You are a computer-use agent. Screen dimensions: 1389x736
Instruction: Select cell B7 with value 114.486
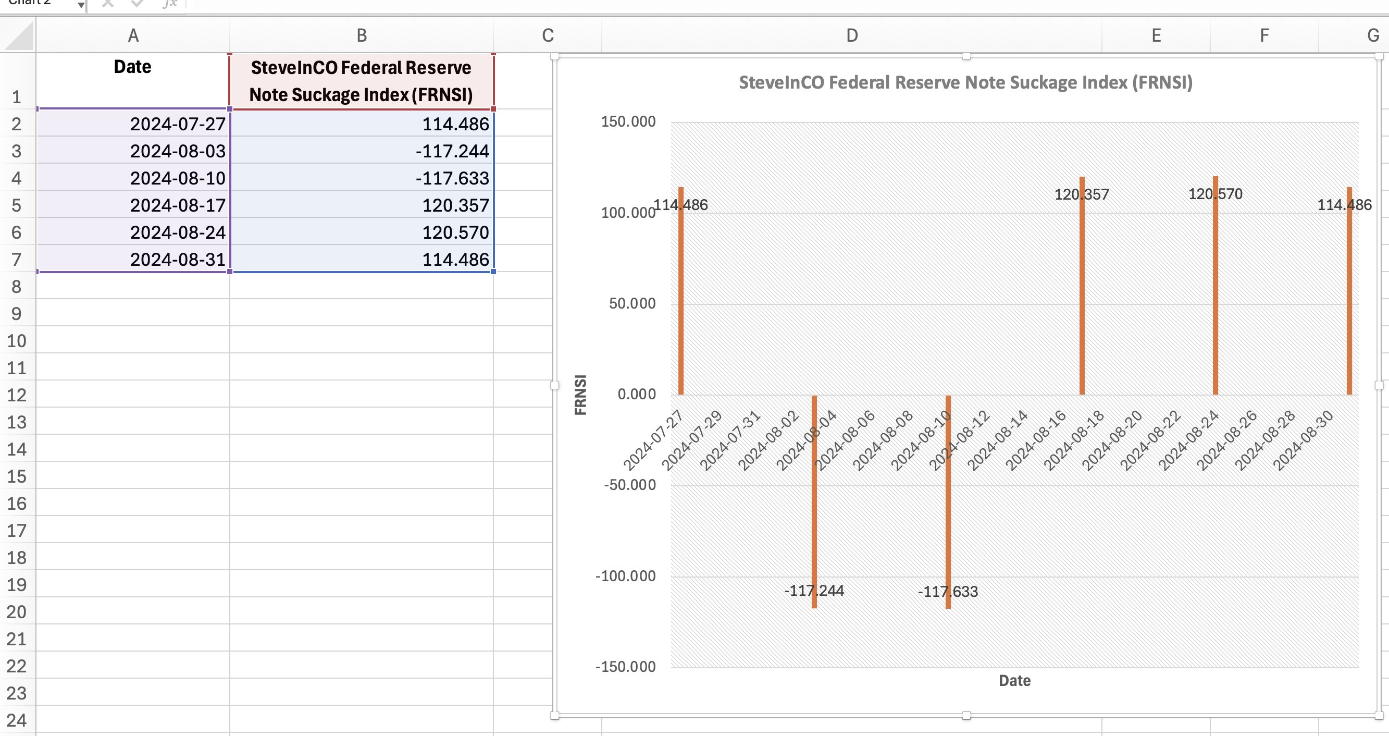pyautogui.click(x=361, y=259)
